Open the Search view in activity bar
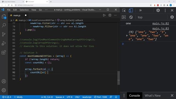The height and width of the screenshot is (99, 176). [x=4, y=25]
